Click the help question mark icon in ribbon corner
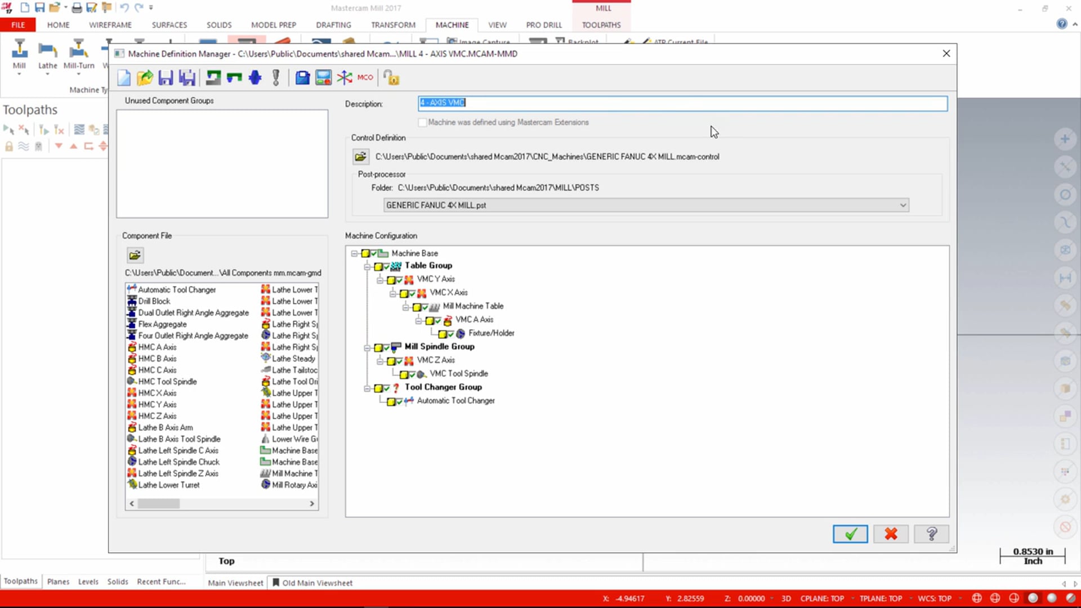The image size is (1081, 608). coord(1062,24)
